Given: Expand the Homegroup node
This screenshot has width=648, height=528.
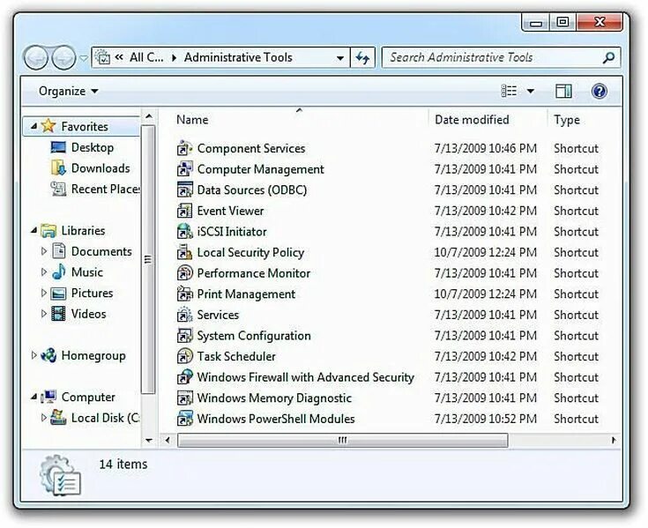Looking at the screenshot, I should [34, 355].
